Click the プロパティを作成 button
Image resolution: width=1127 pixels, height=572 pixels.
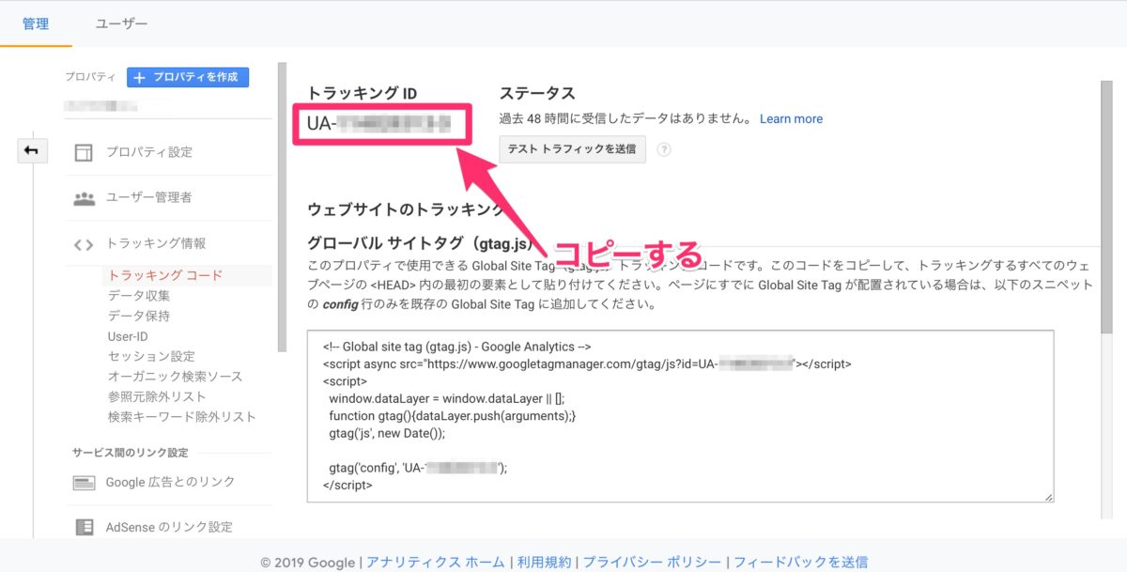(188, 77)
